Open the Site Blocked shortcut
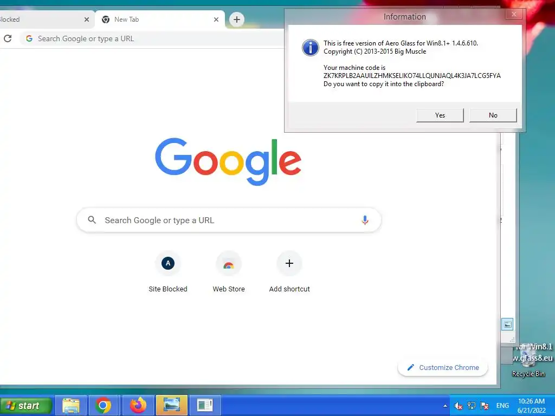The image size is (555, 416). 168,272
